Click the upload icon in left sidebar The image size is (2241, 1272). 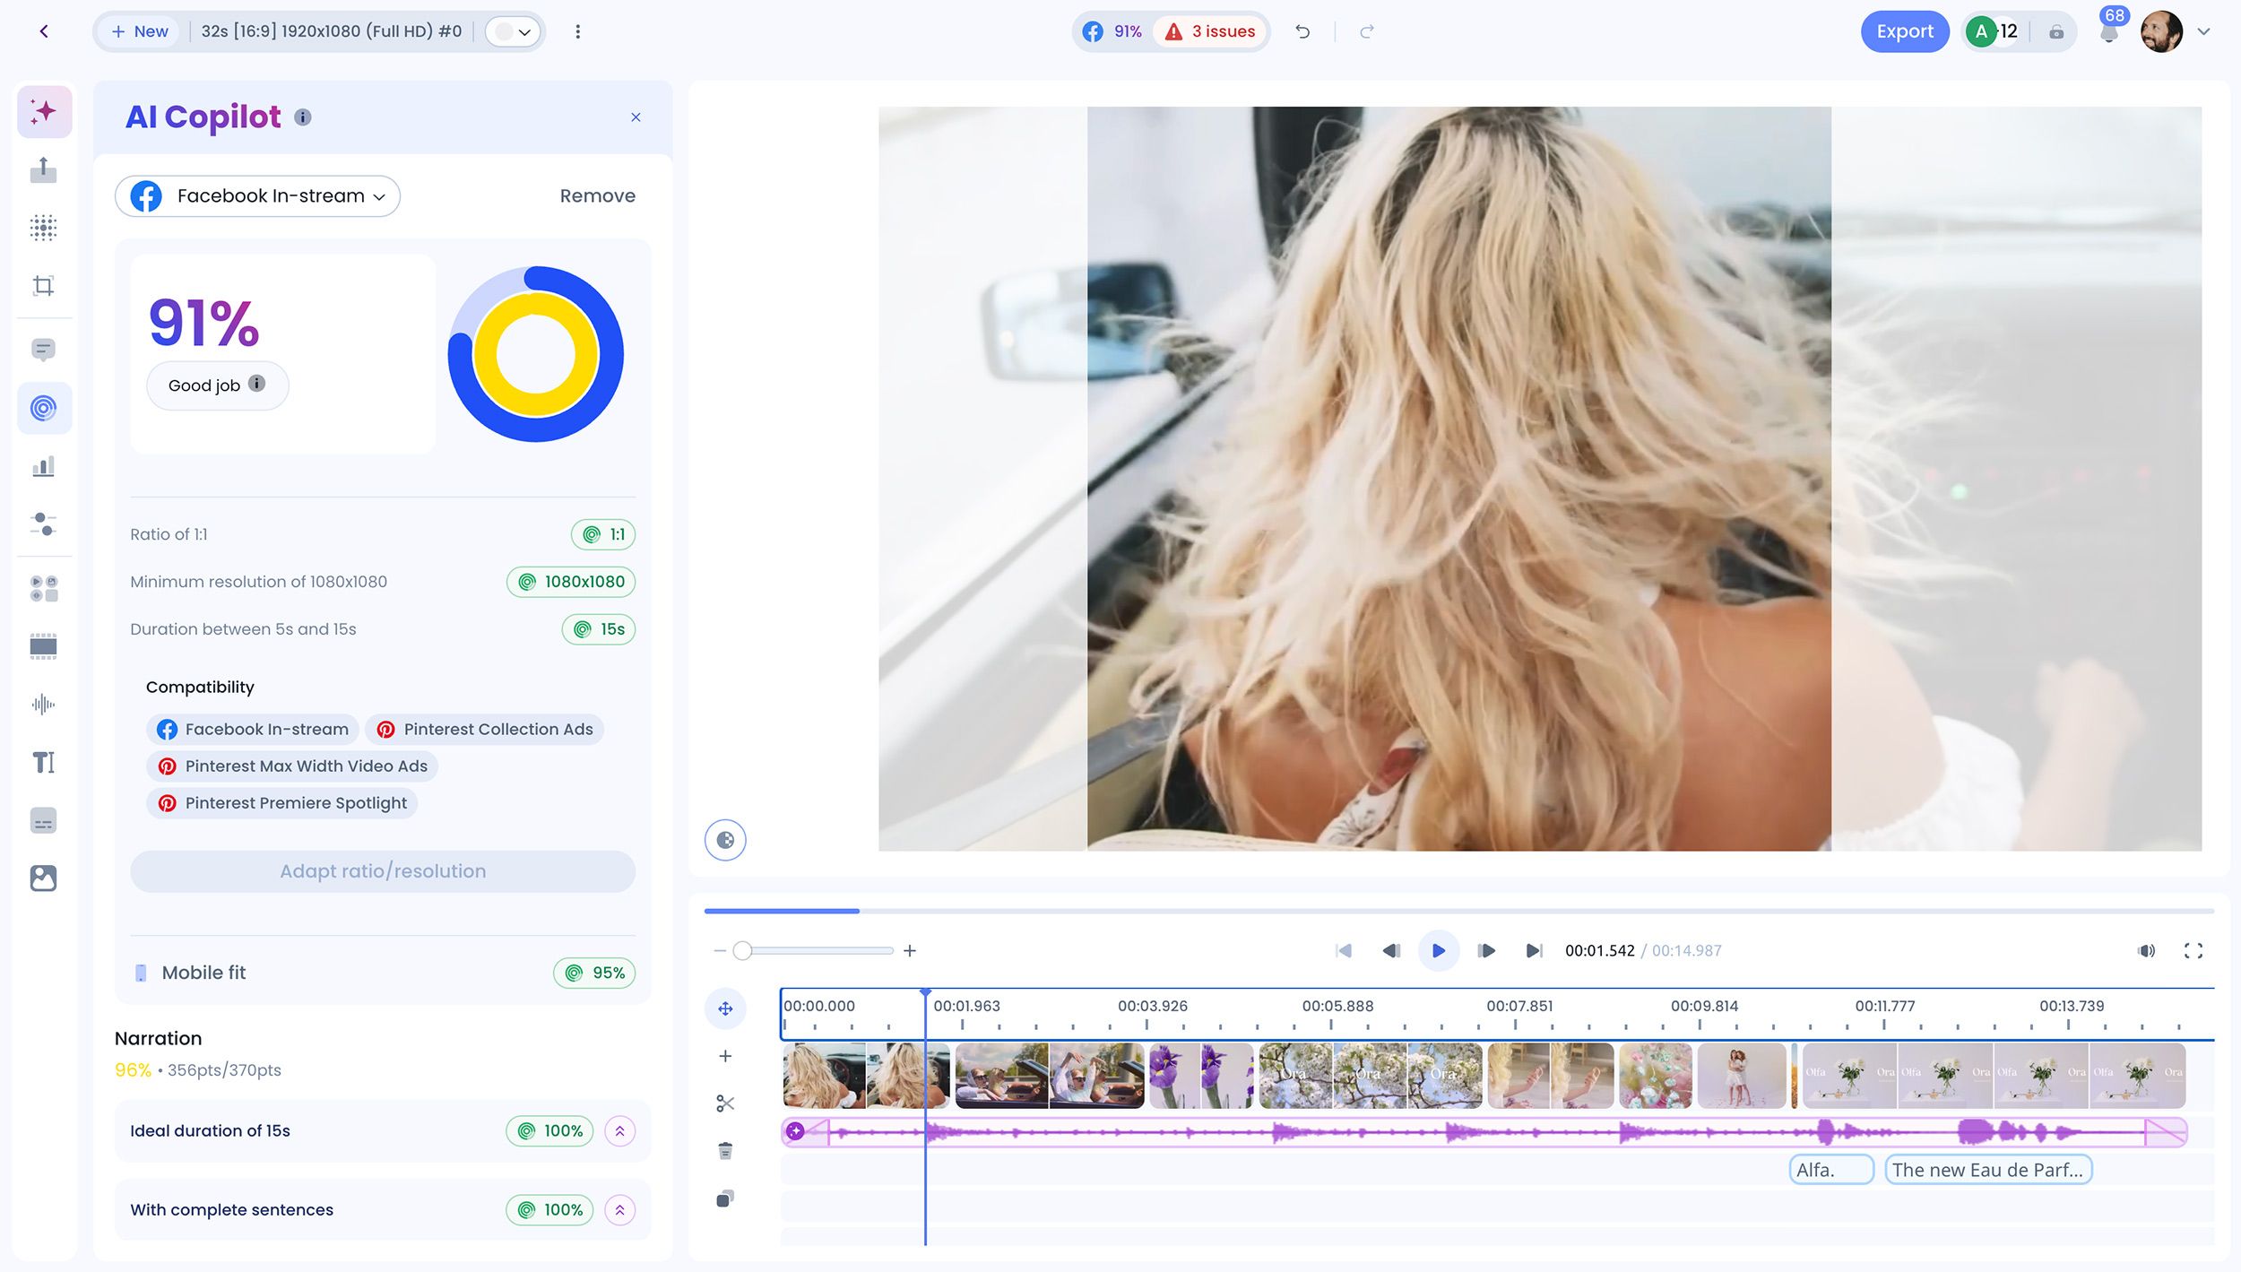point(43,169)
